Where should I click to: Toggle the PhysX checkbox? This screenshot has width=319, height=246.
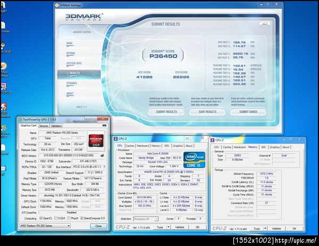coord(69,218)
